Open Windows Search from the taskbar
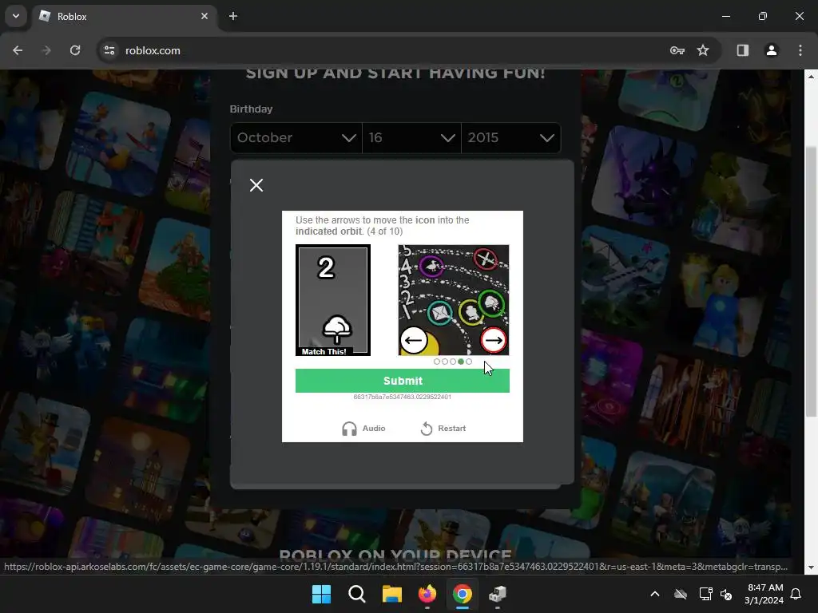 tap(357, 594)
